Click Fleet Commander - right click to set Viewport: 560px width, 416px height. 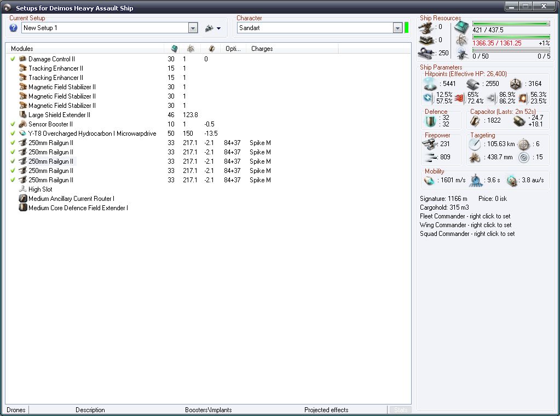(x=465, y=216)
